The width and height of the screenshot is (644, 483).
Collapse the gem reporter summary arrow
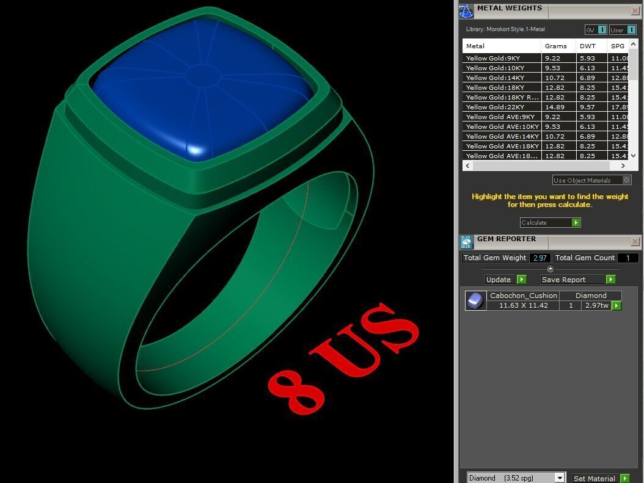point(551,269)
